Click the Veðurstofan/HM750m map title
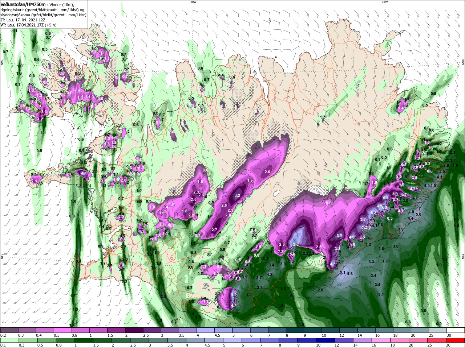 [x=23, y=4]
